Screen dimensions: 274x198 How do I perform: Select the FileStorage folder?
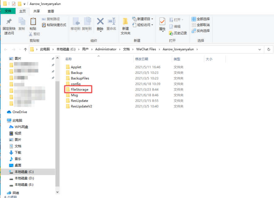(x=80, y=89)
